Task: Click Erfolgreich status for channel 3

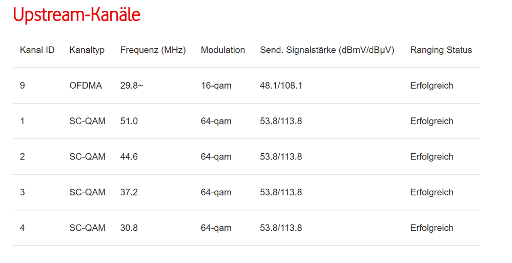Action: 432,193
